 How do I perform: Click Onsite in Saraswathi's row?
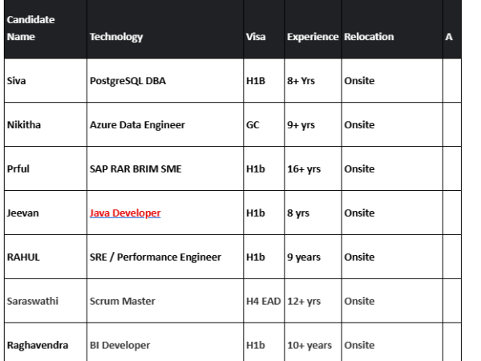tap(392, 301)
